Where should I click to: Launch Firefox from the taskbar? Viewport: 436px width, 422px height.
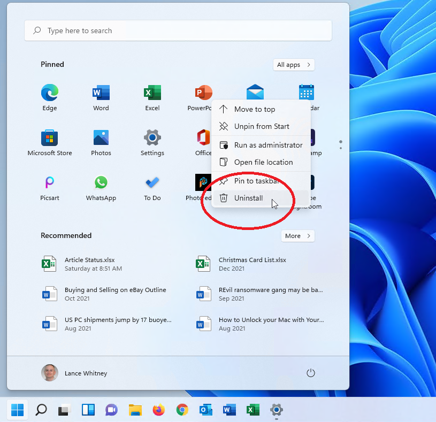159,410
